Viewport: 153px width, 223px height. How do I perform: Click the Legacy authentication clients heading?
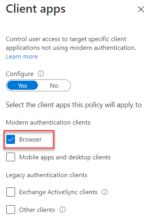[47, 175]
